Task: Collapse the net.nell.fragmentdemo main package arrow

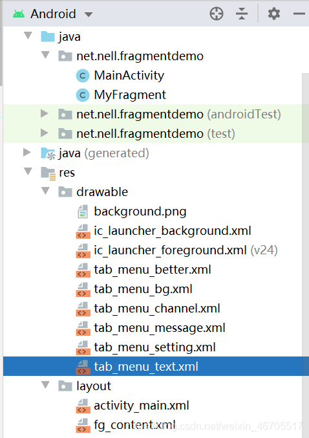Action: coord(45,55)
